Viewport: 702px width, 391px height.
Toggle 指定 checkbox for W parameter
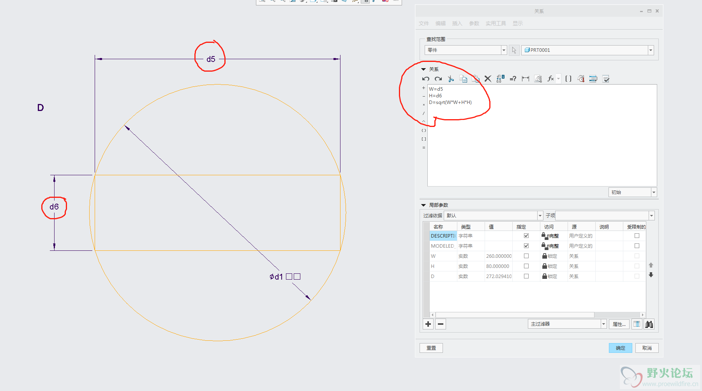tap(526, 256)
